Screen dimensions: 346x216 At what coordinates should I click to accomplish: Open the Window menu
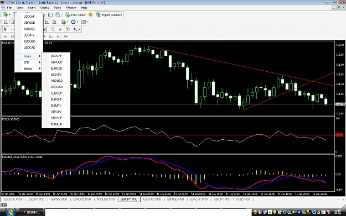coord(71,8)
